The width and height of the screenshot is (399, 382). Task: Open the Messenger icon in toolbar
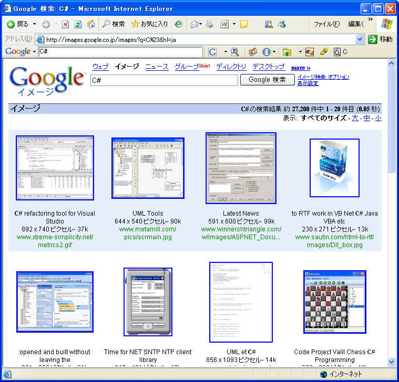coord(282,24)
